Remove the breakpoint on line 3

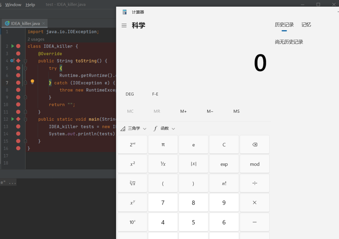coord(18,54)
